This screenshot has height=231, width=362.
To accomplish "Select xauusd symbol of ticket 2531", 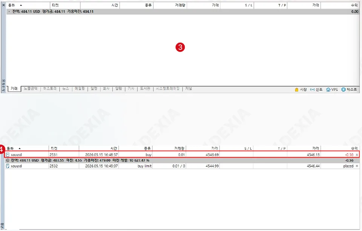I will [16, 155].
